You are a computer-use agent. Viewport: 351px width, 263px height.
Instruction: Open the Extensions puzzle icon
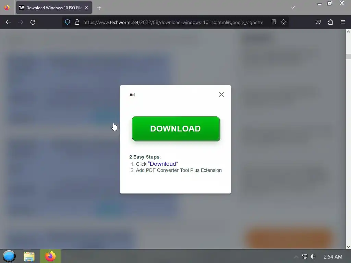point(330,22)
